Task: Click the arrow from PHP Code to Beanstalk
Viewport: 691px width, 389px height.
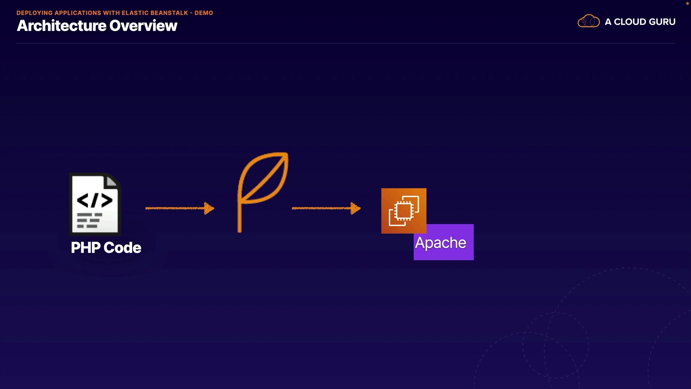Action: point(179,208)
